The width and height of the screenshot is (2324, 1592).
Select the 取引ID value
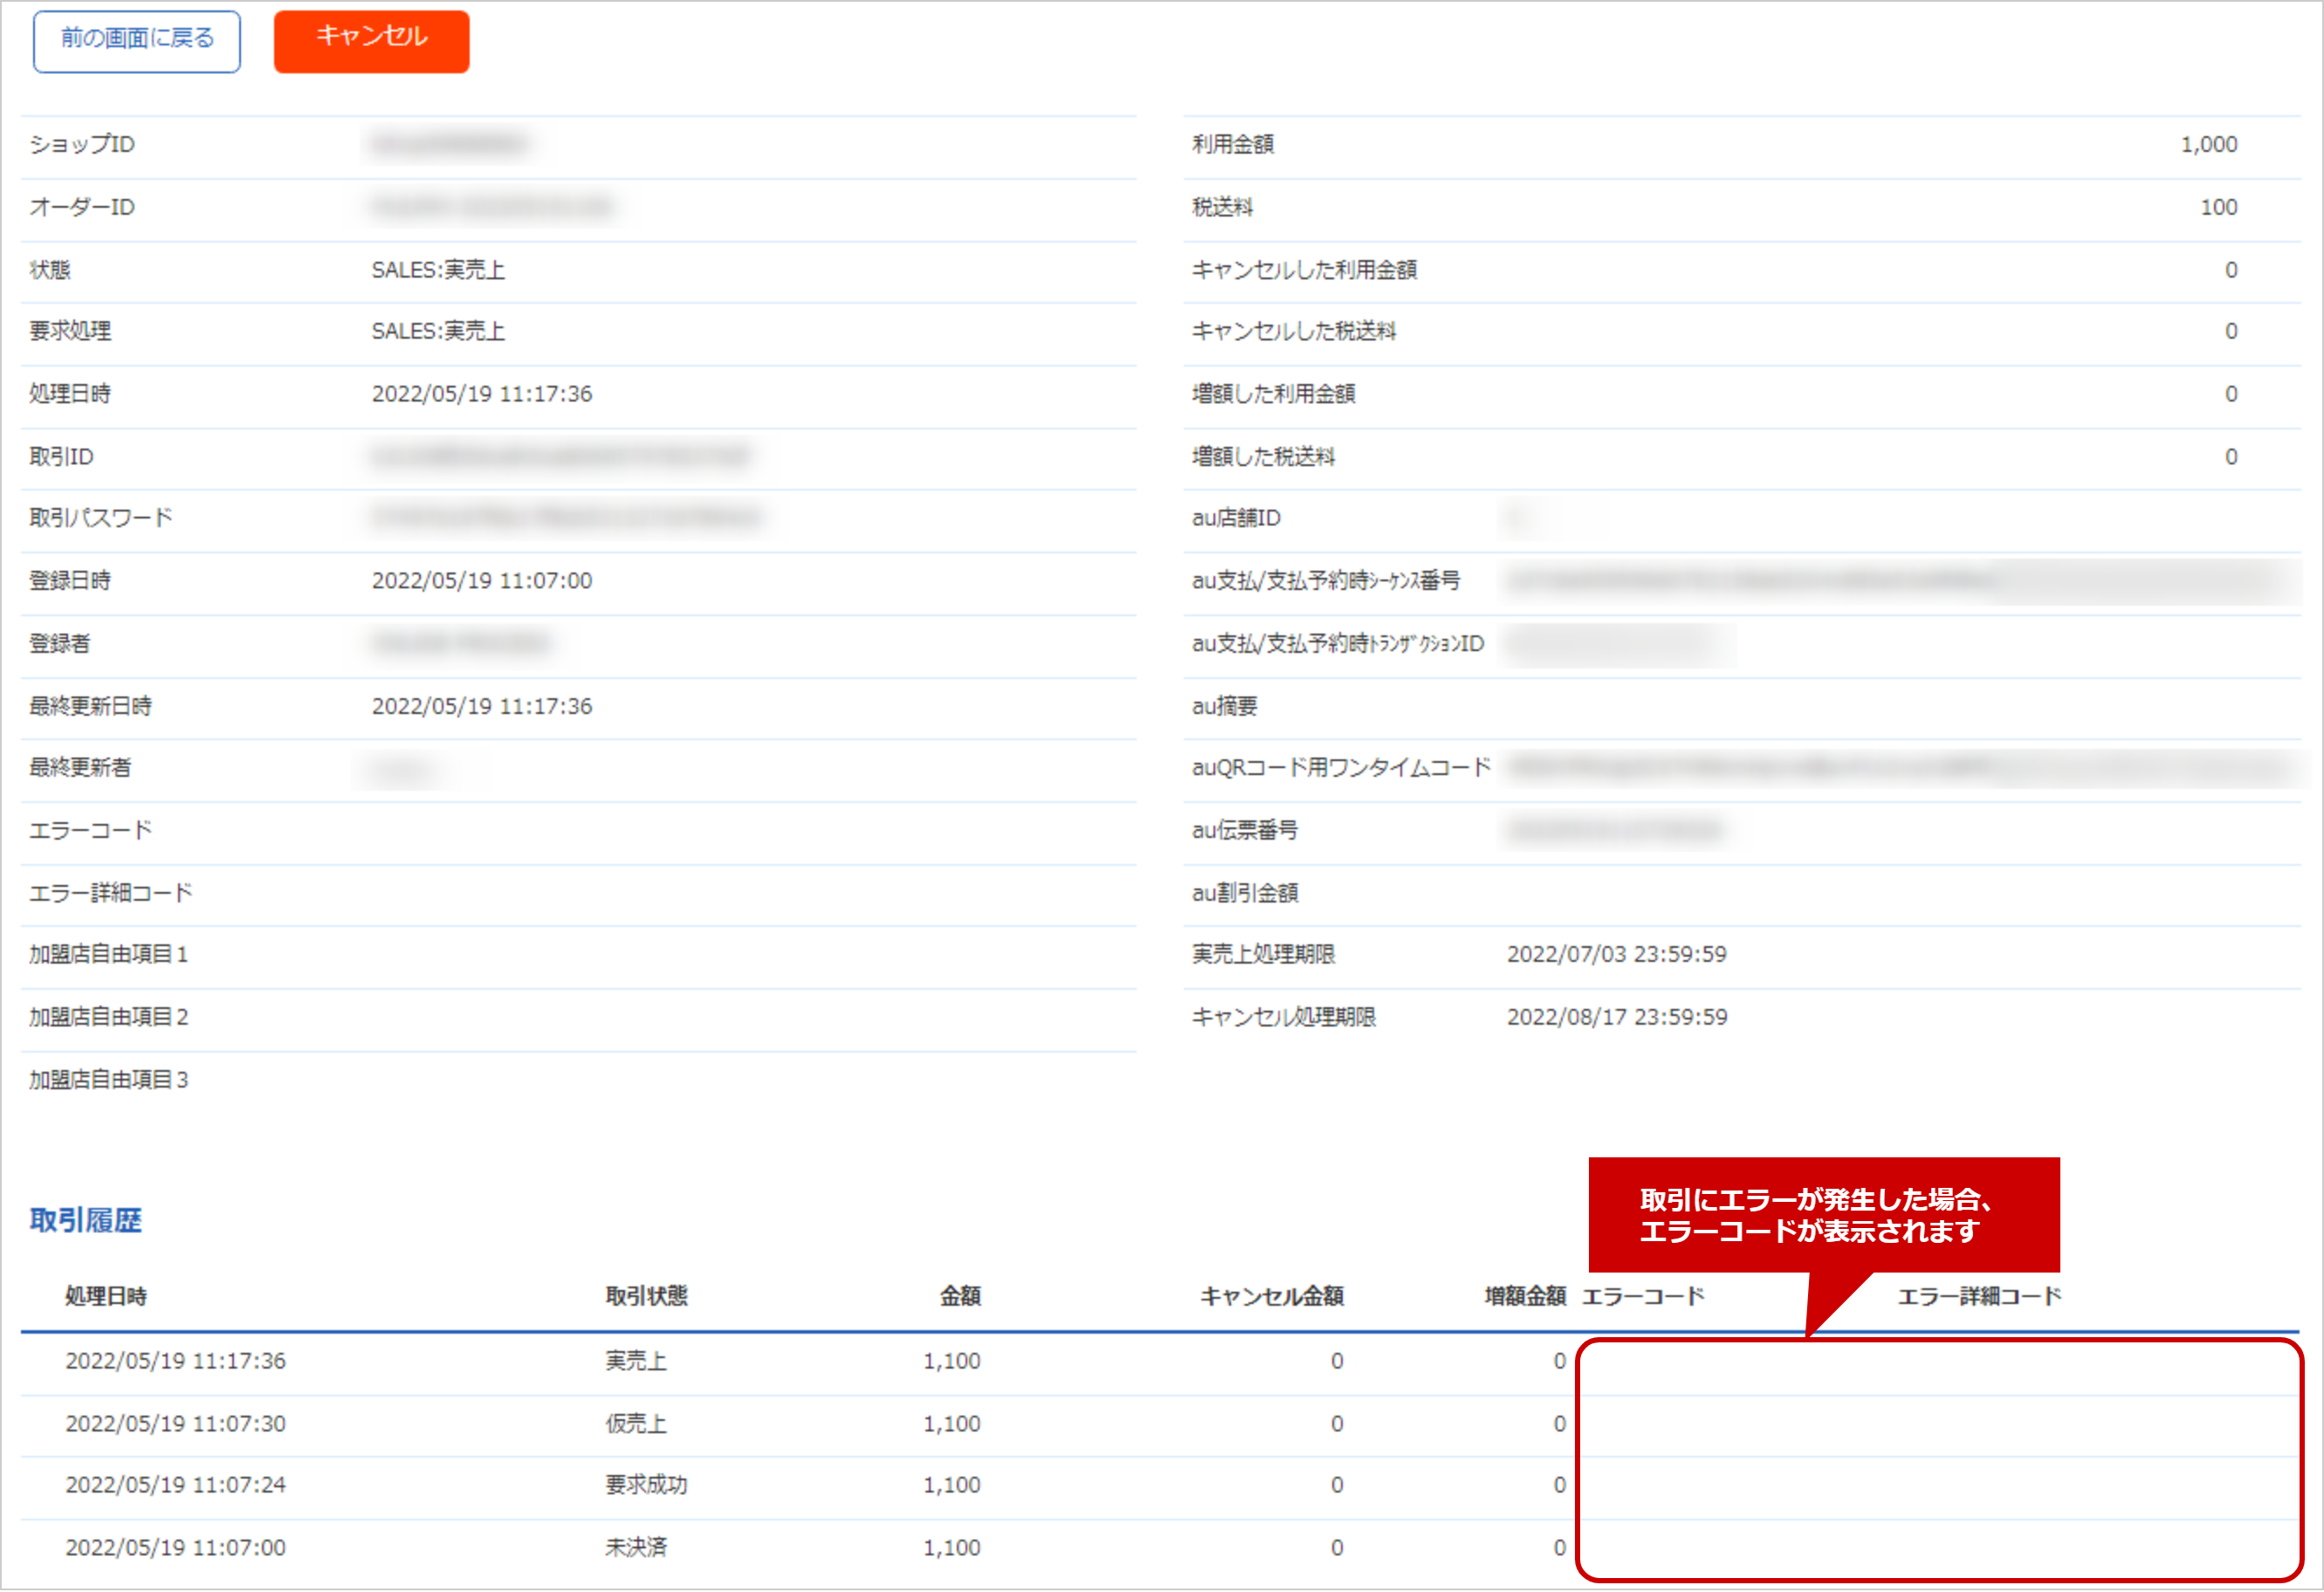click(560, 457)
